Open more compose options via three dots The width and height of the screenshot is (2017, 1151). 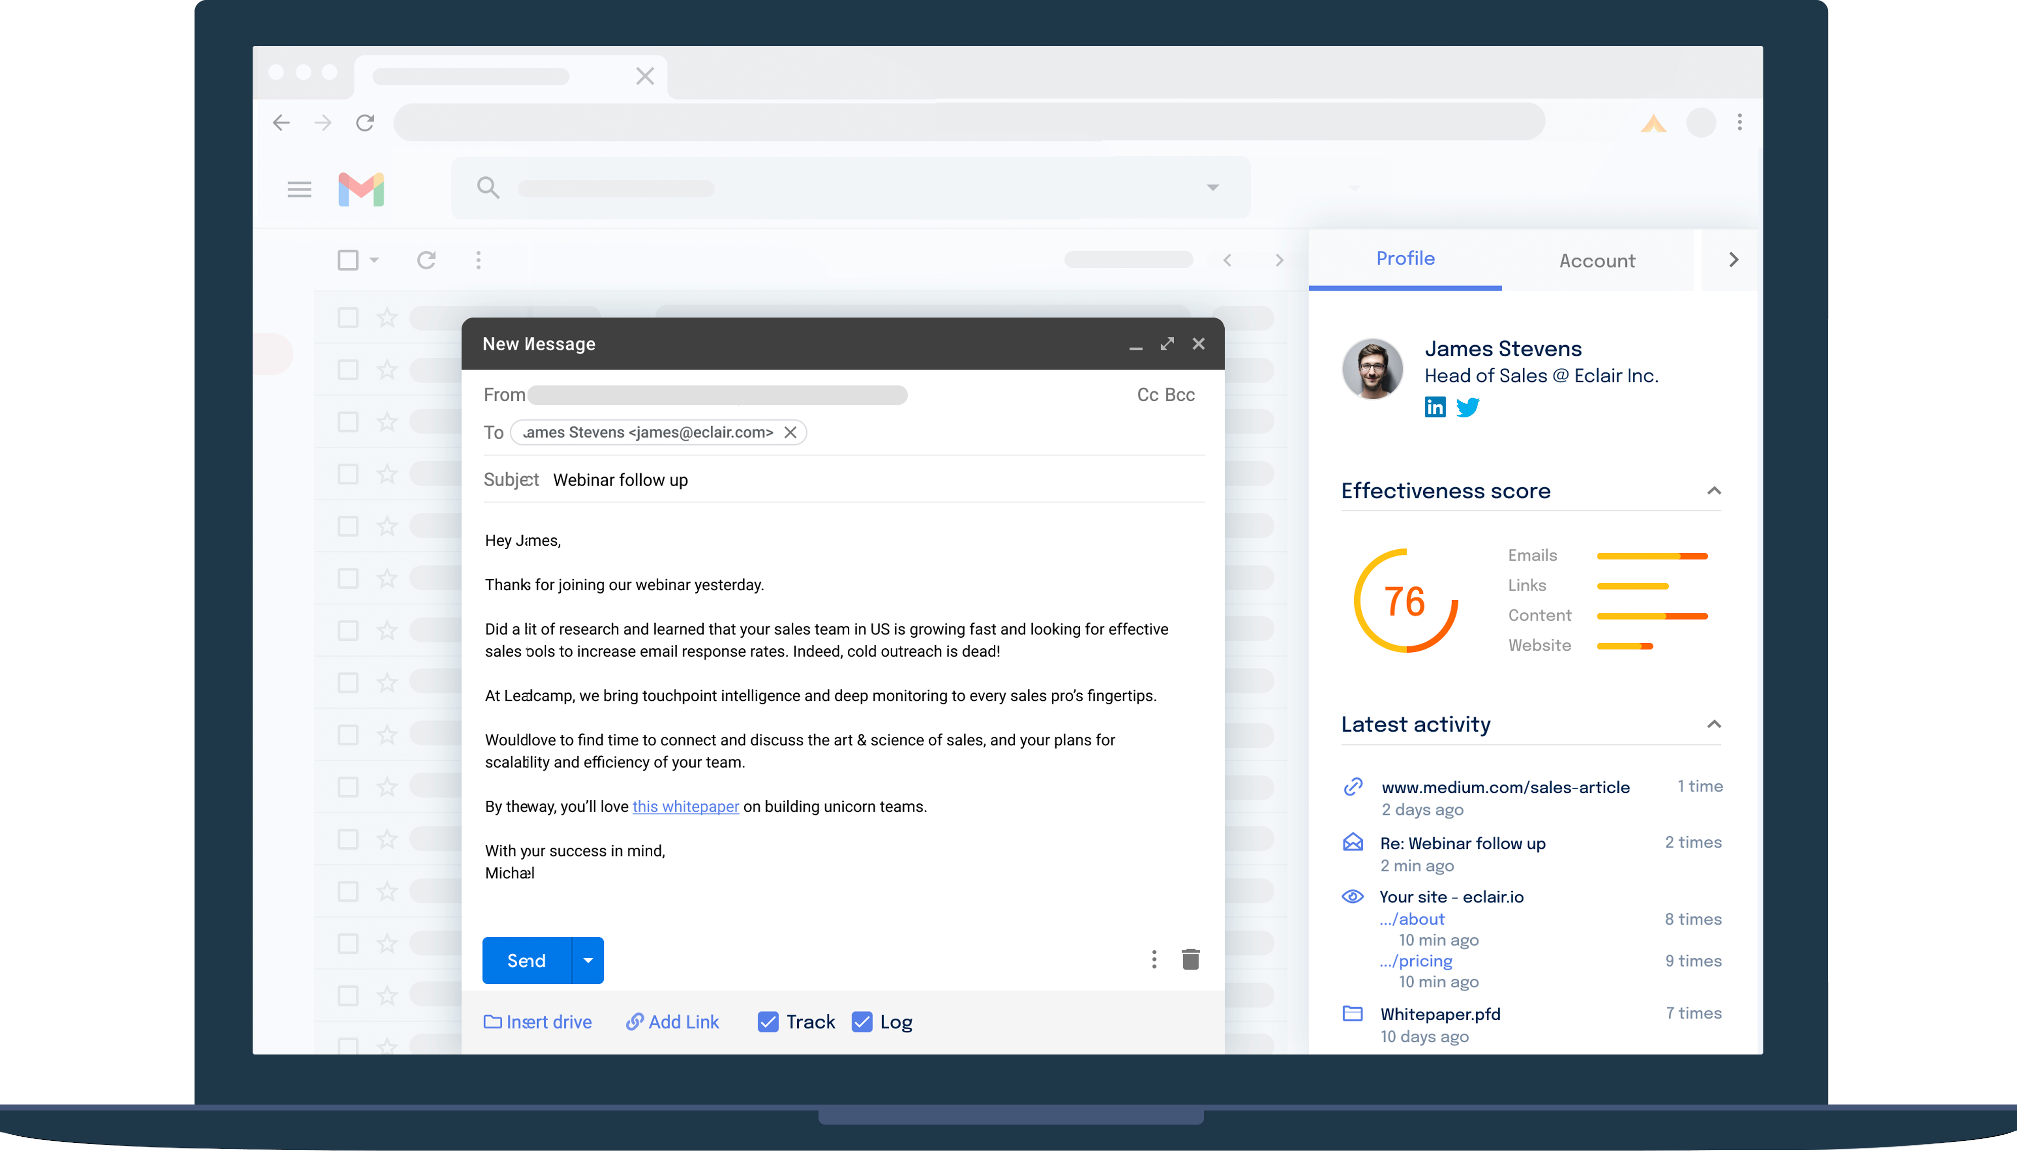1153,959
